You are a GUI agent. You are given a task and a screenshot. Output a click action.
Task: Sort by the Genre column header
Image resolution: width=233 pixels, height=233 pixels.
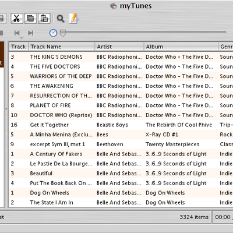pyautogui.click(x=226, y=47)
